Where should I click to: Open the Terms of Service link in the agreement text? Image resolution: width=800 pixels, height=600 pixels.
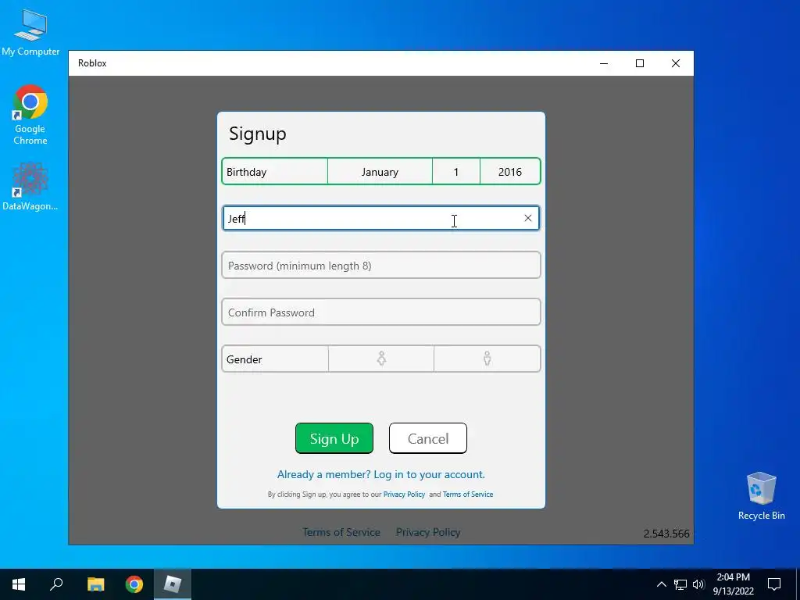click(x=468, y=495)
